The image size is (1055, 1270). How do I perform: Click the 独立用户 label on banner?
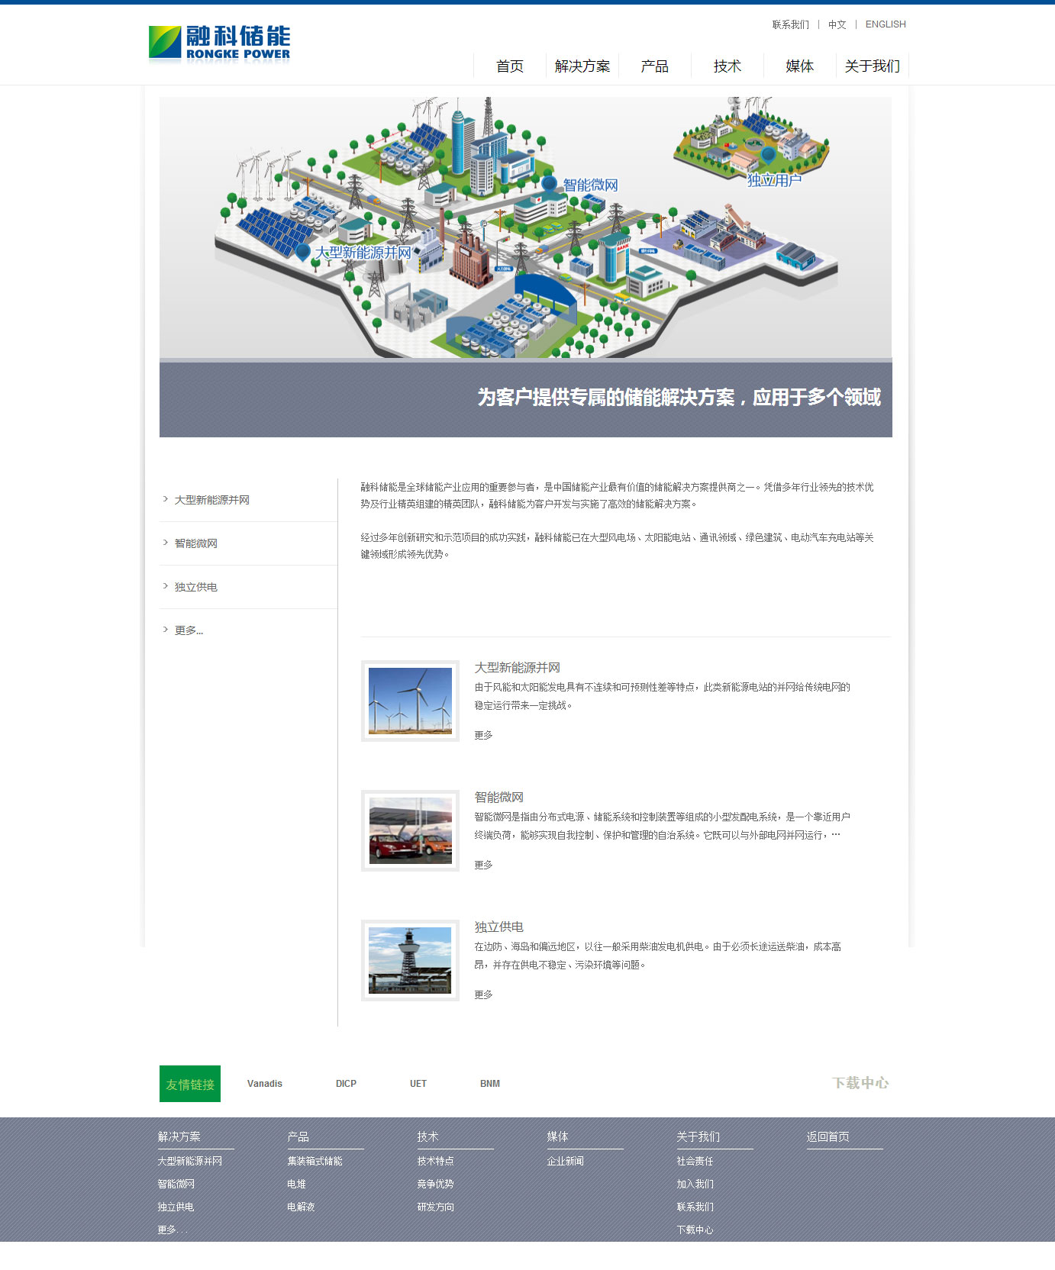[x=774, y=180]
